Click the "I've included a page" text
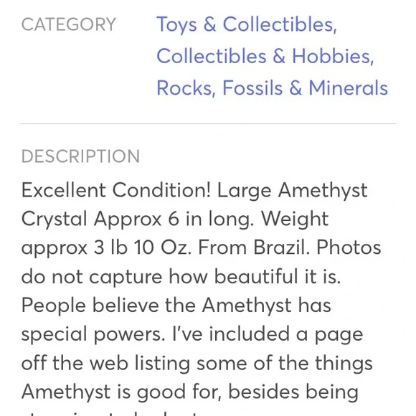 268,334
